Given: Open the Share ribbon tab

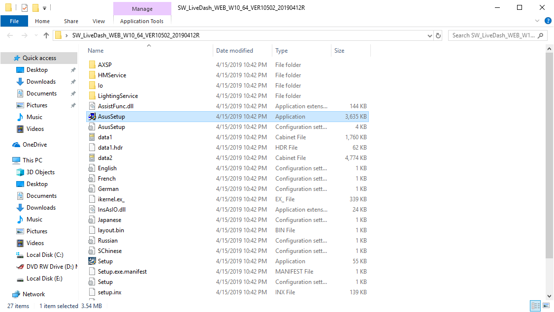Looking at the screenshot, I should click(x=71, y=21).
